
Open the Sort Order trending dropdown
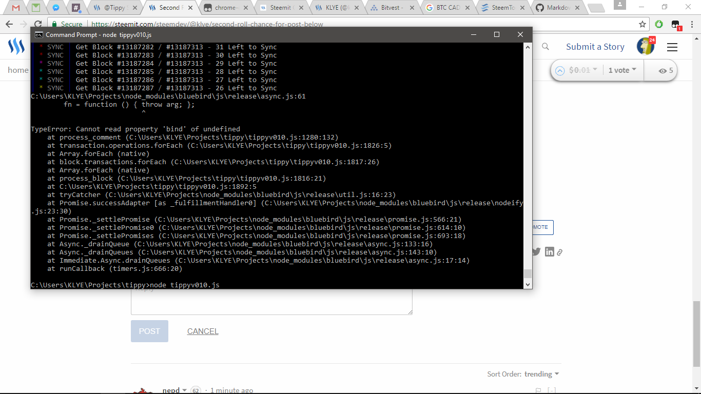point(541,374)
